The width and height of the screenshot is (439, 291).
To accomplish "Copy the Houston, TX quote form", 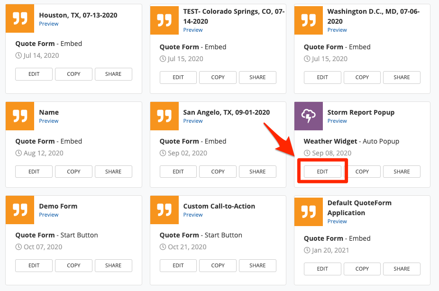I will [x=73, y=74].
